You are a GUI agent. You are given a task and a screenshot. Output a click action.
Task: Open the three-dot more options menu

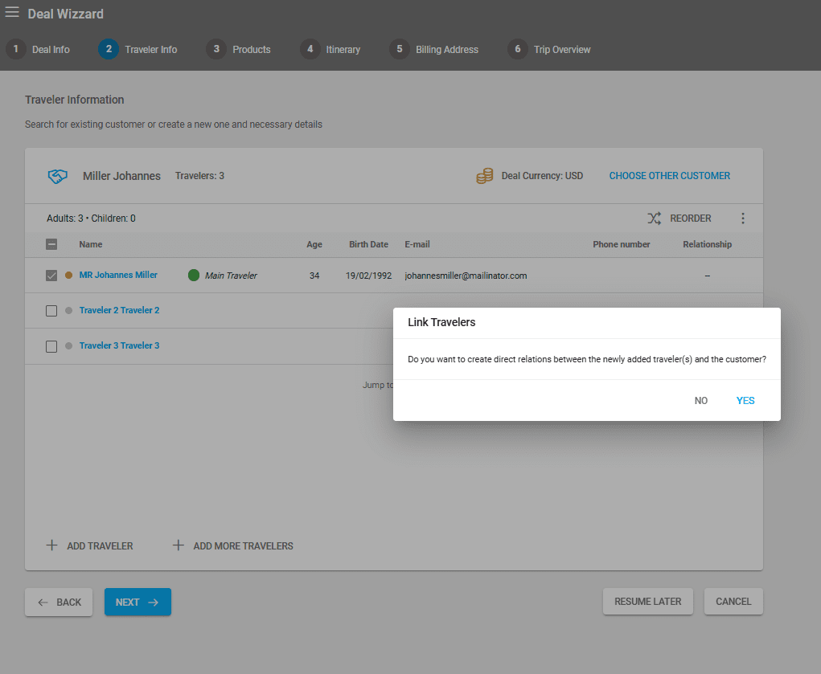coord(742,219)
